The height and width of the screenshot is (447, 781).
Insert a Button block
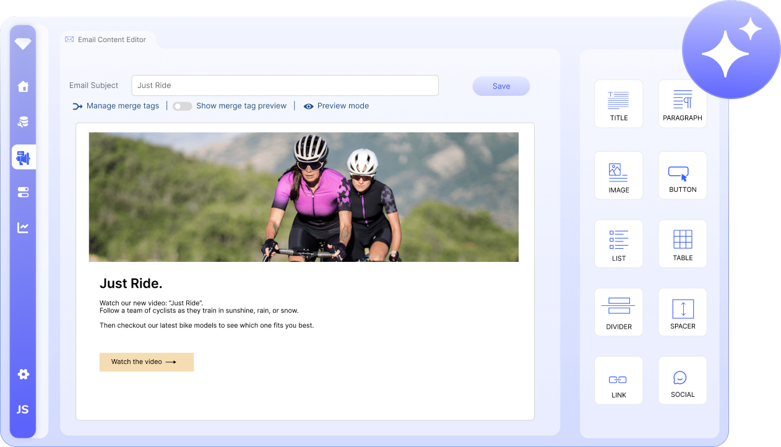pyautogui.click(x=682, y=176)
